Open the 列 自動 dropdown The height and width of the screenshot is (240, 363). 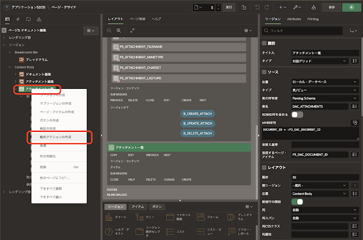325,210
